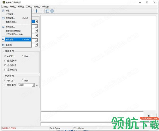Open the 编辑(E) menu

coord(13,7)
